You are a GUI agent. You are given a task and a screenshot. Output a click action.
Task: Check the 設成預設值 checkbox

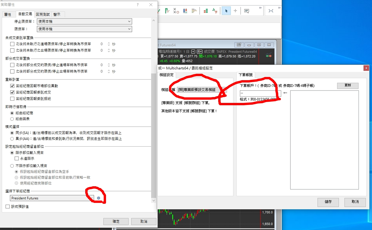click(x=8, y=206)
